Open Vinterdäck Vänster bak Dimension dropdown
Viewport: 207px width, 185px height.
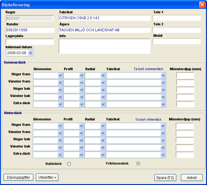tap(60, 148)
